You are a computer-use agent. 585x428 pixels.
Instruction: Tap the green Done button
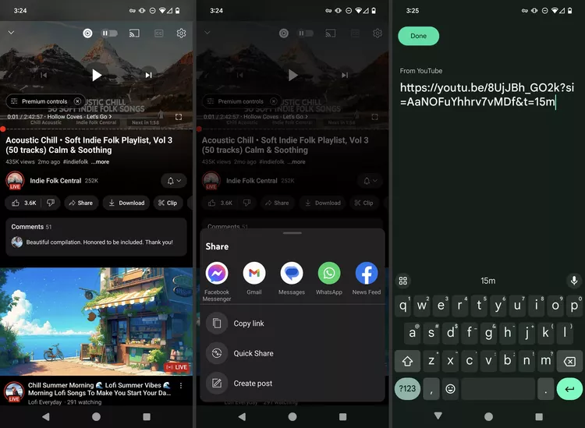tap(418, 36)
